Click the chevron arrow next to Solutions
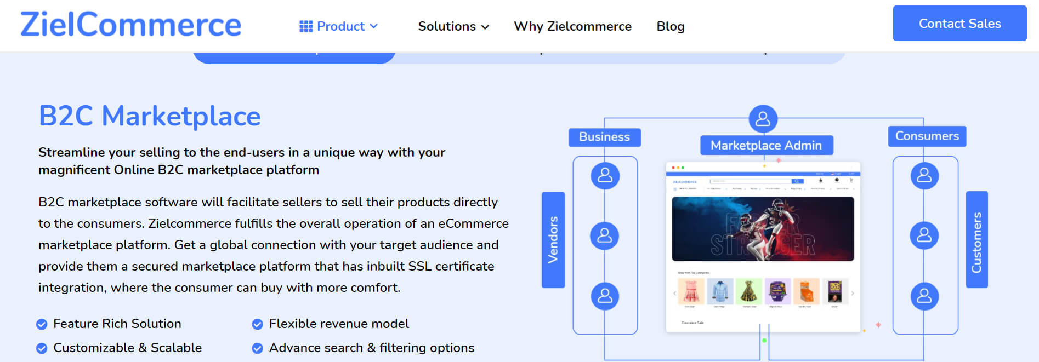The height and width of the screenshot is (362, 1039). [x=485, y=27]
